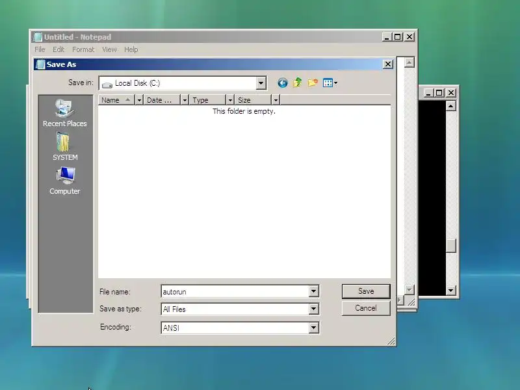
Task: Click scroll up arrow in black window
Action: pos(450,106)
